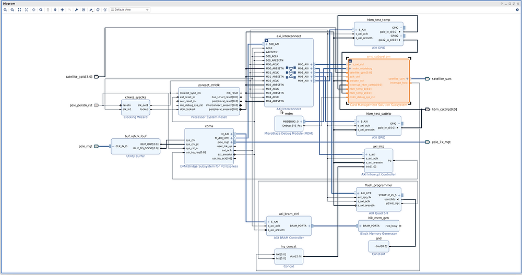522x275 pixels.
Task: Click the Customize Block wrench icon
Action: [x=77, y=10]
